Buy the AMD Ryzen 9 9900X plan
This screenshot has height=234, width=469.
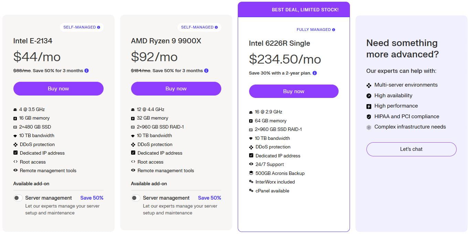[176, 89]
